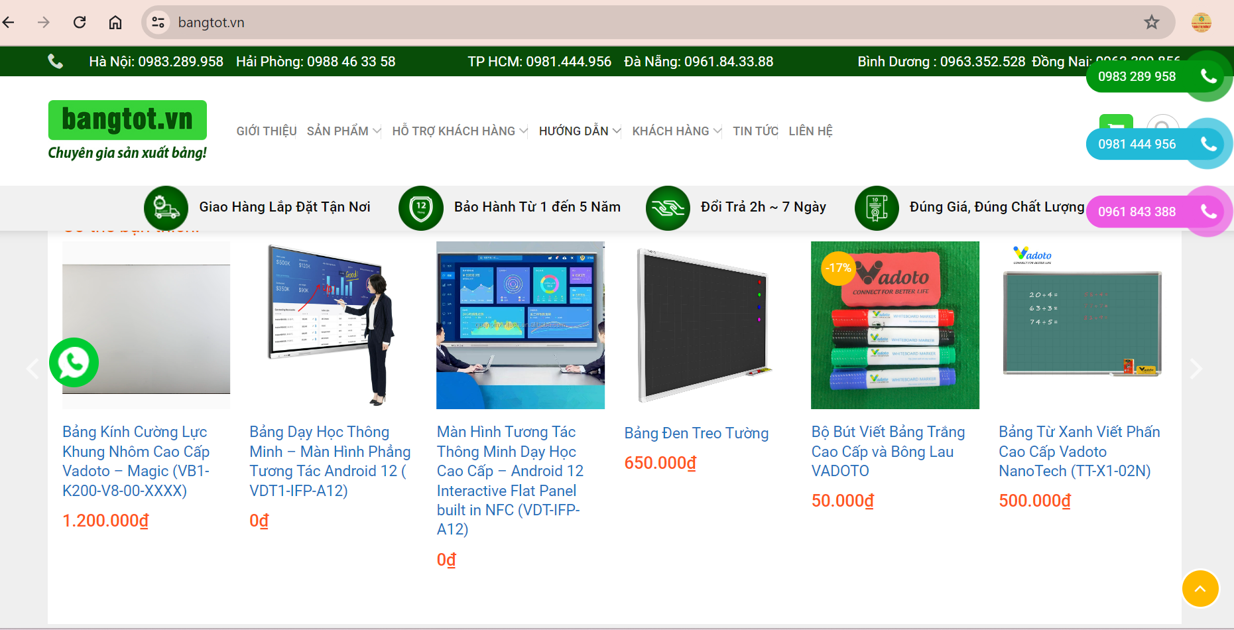Open the GIỚI THIỆU menu item
Screen dimensions: 1234x630
pyautogui.click(x=267, y=131)
